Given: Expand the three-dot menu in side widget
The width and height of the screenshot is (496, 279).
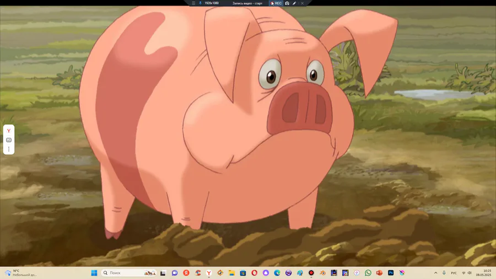Looking at the screenshot, I should 9,149.
